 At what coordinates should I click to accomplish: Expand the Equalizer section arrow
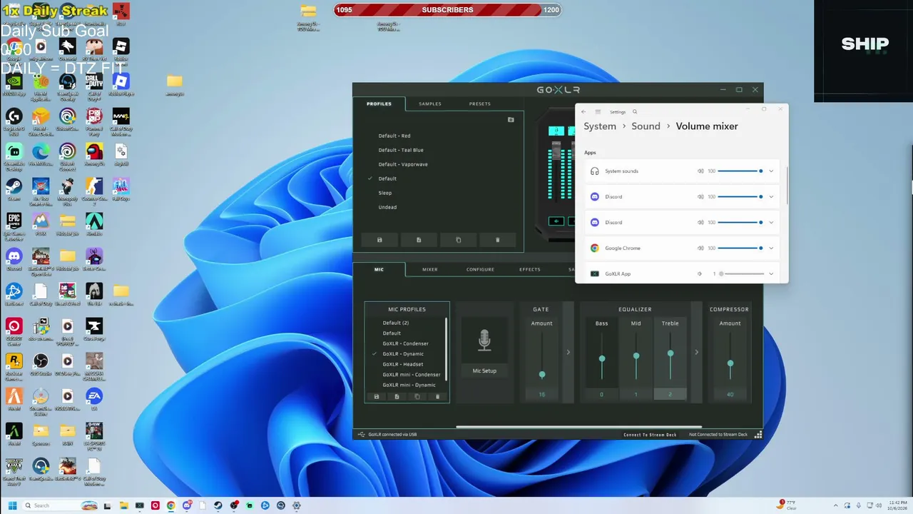[697, 352]
